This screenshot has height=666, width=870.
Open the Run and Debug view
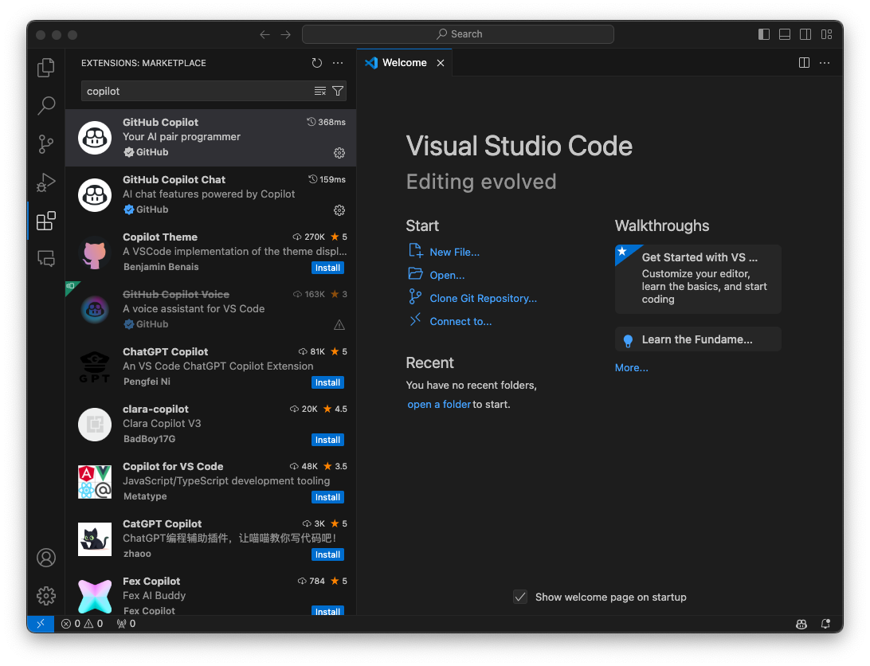pyautogui.click(x=46, y=182)
